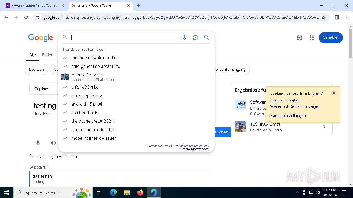Bookmark this page with star icon
The height and width of the screenshot is (198, 353).
tap(323, 17)
